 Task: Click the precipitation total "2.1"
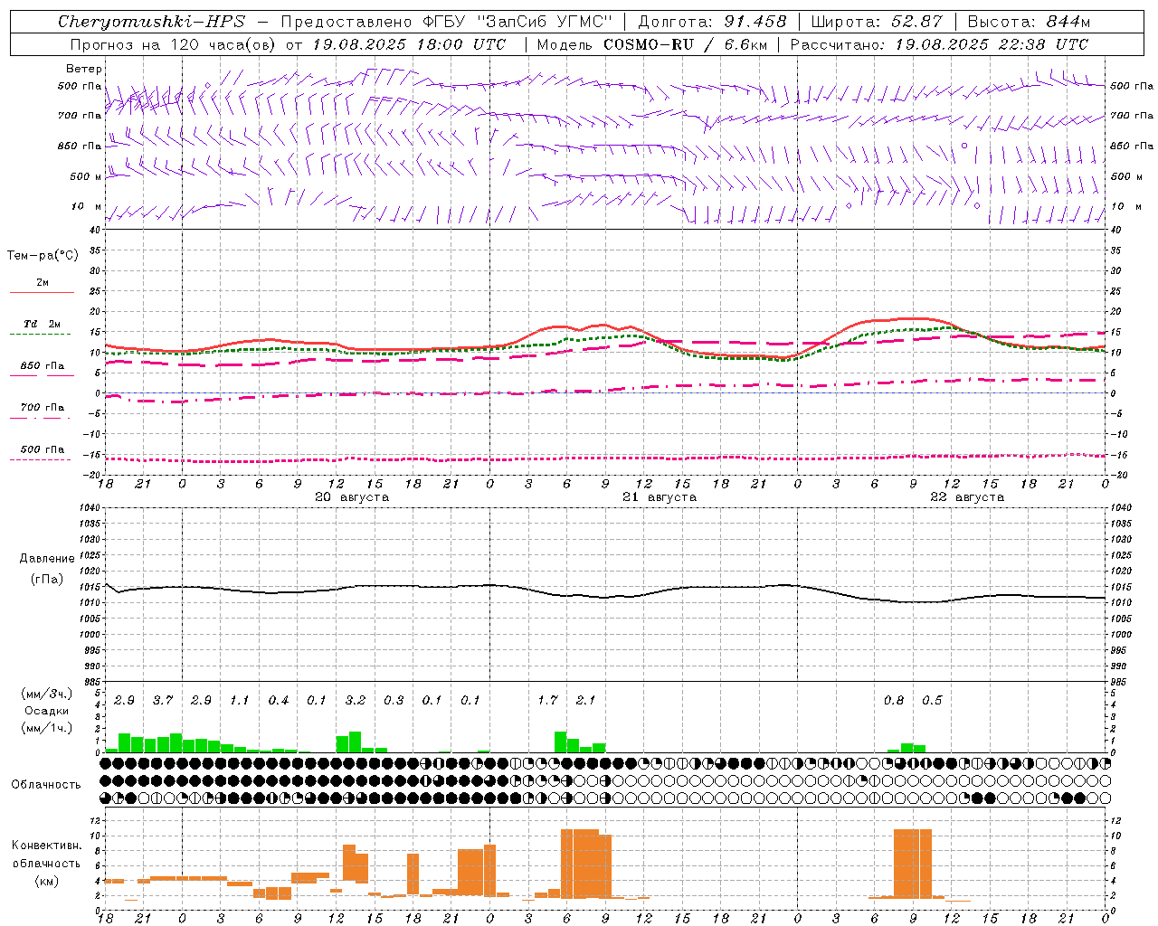(586, 701)
